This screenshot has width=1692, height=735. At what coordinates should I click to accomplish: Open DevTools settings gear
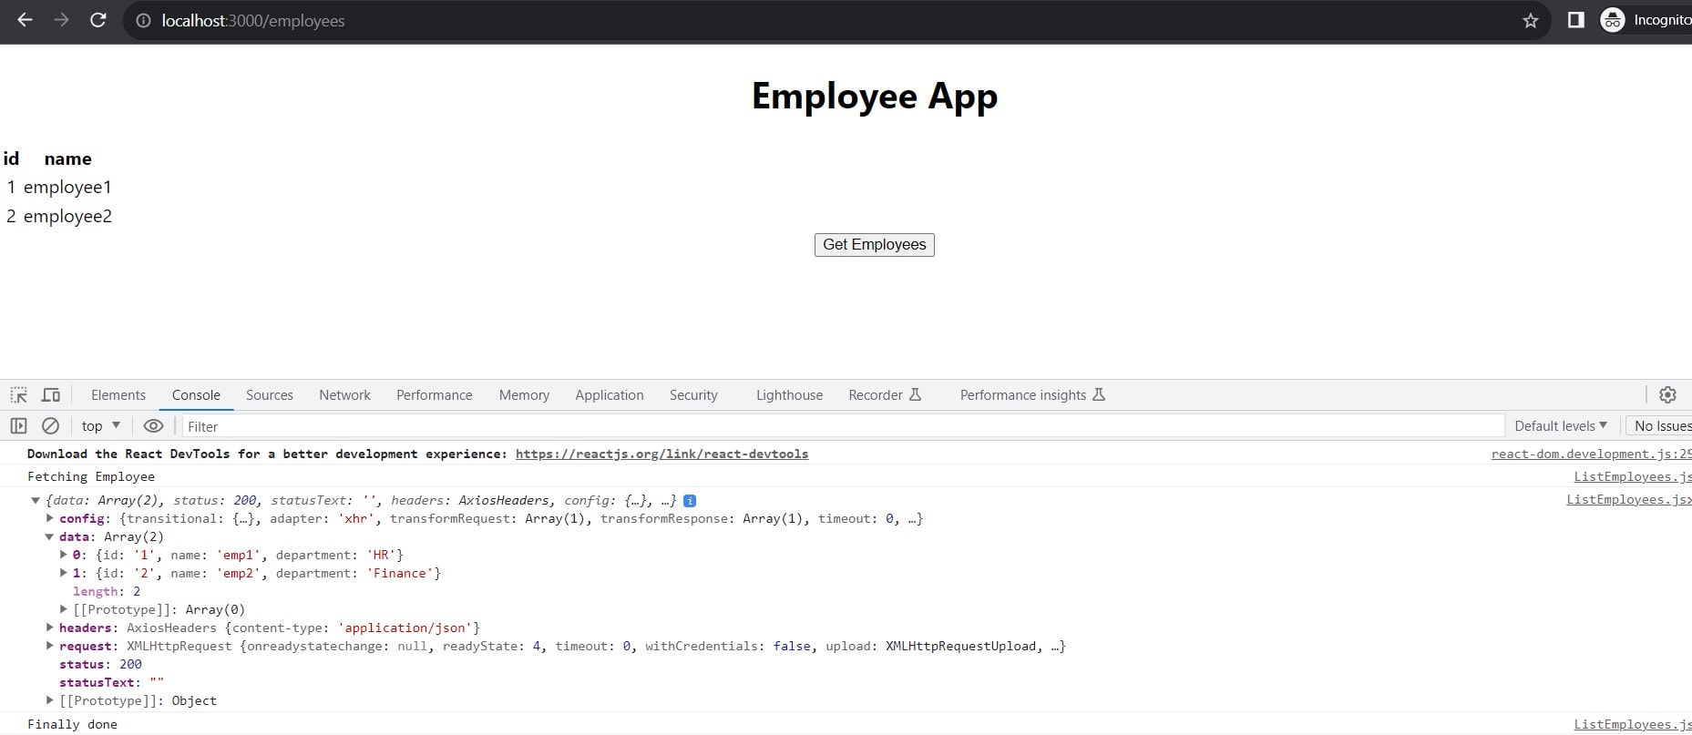pyautogui.click(x=1667, y=394)
